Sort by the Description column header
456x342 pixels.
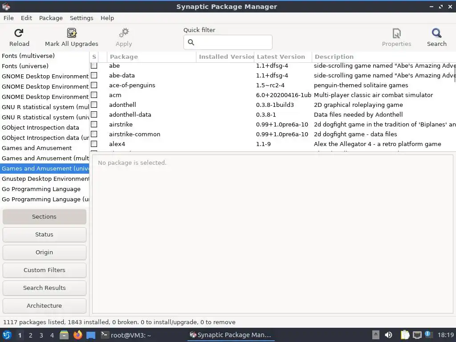tap(384, 57)
